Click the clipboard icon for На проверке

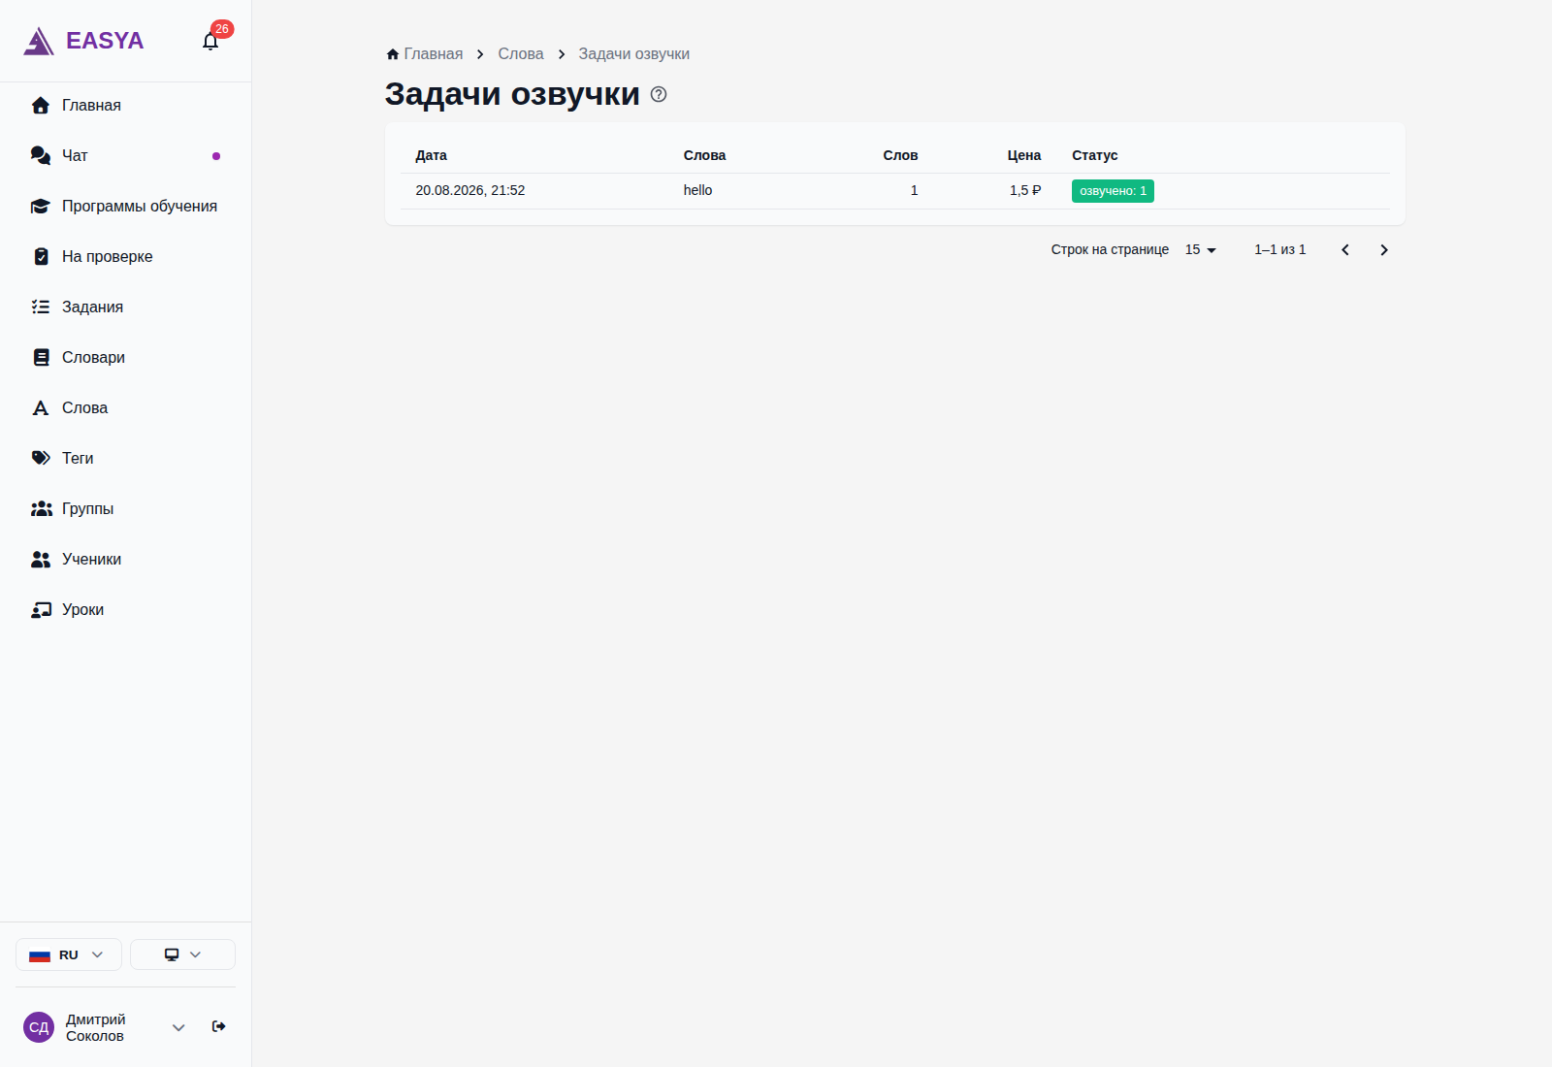pyautogui.click(x=41, y=256)
